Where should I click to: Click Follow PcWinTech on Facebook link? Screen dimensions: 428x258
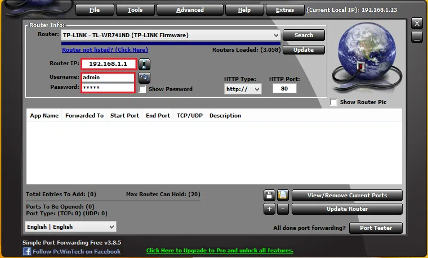77,251
